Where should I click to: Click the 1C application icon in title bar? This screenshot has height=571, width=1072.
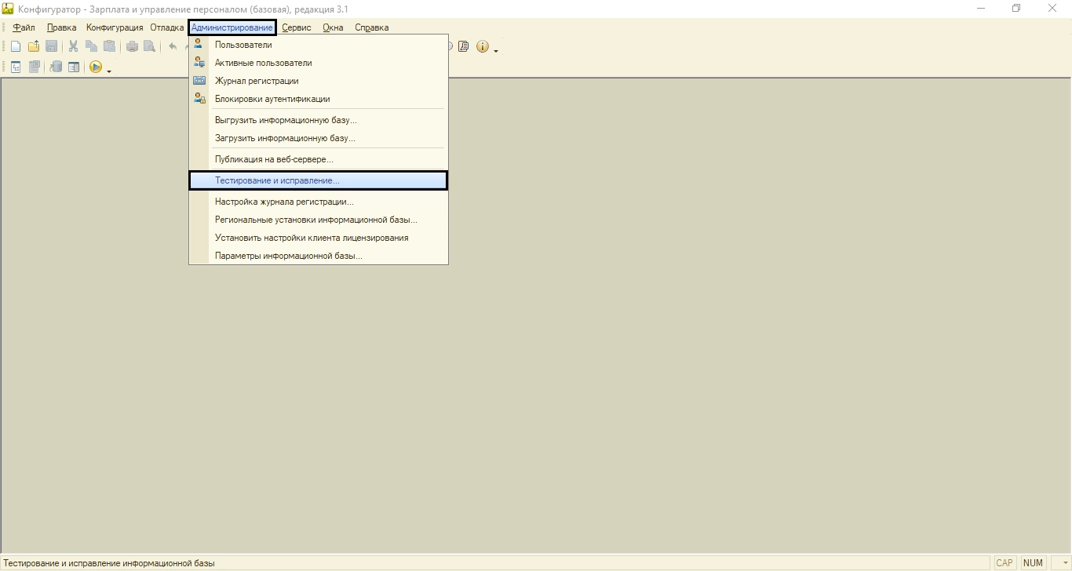[8, 9]
